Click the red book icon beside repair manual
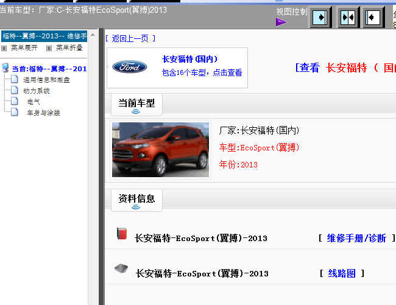396x305 pixels. pos(122,233)
